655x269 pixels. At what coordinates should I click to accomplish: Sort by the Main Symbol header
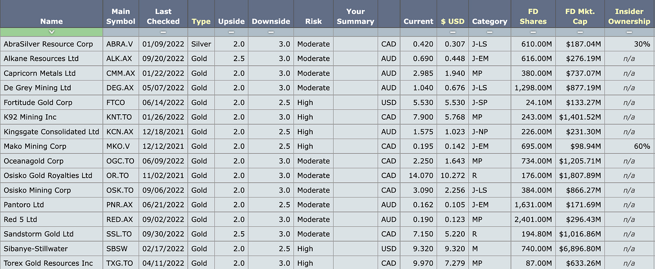[x=121, y=16]
